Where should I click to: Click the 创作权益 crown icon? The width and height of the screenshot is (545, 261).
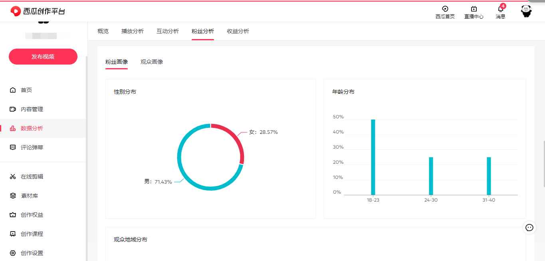tap(13, 215)
